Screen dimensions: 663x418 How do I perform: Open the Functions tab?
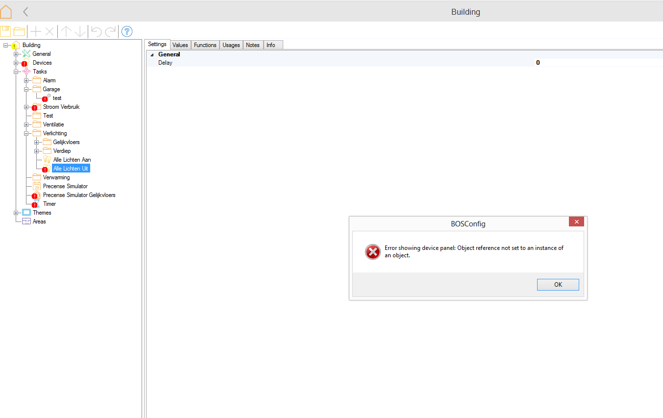[x=205, y=45]
